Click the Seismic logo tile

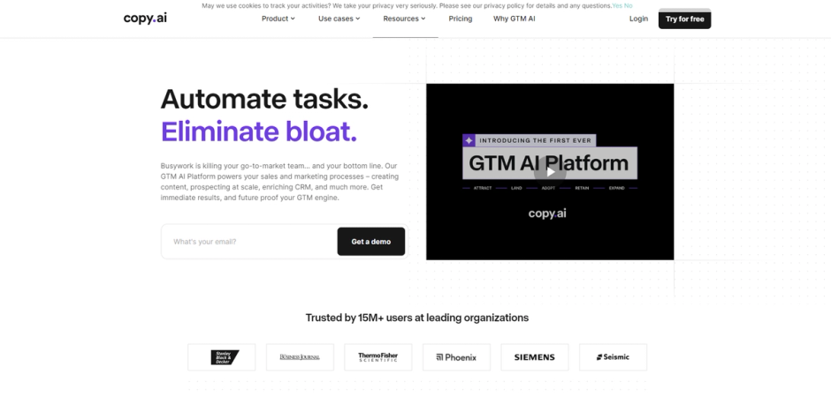[614, 357]
